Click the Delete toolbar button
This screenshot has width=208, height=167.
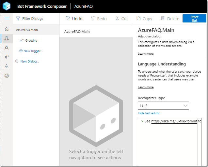[x=170, y=19]
